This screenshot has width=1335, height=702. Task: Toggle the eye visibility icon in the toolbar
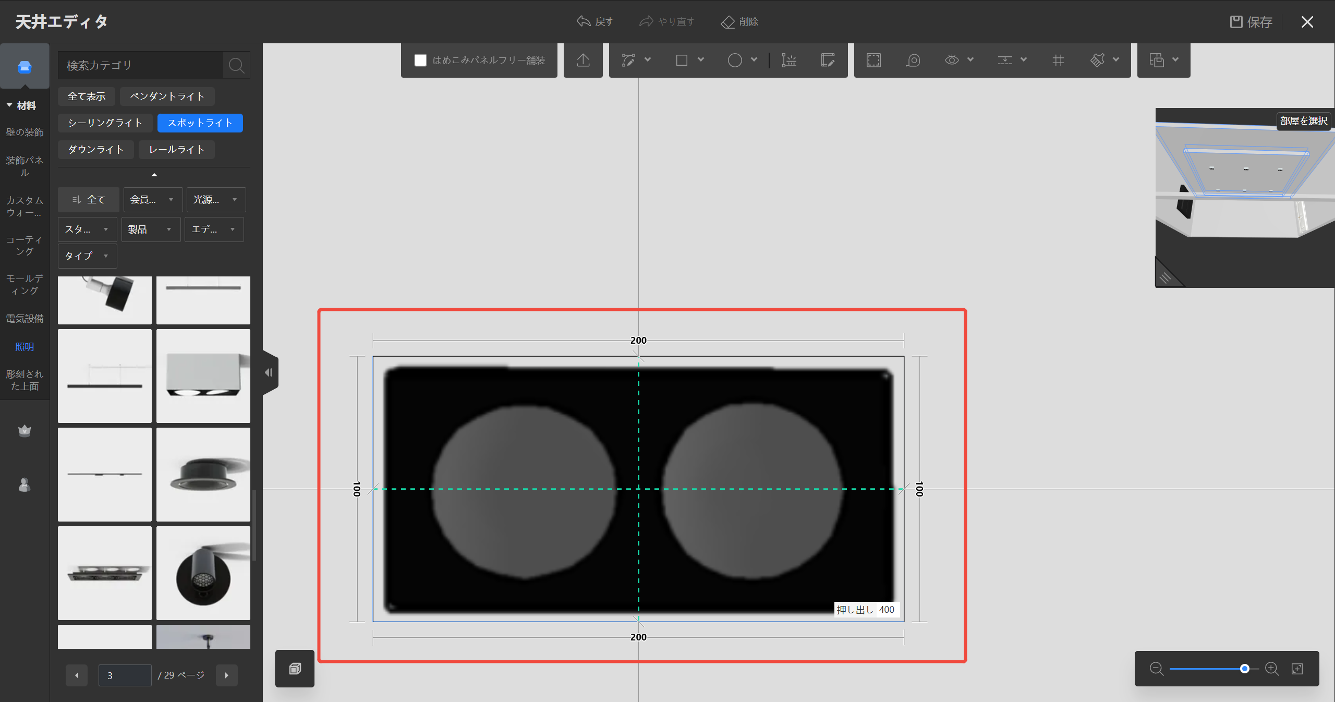[x=952, y=60]
